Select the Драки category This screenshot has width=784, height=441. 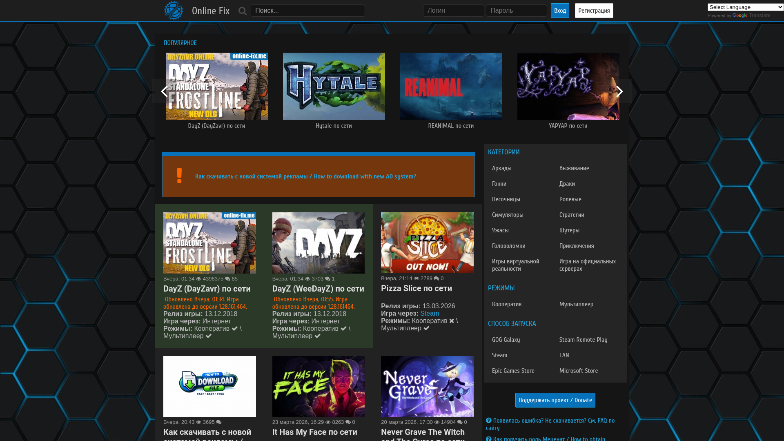567,184
